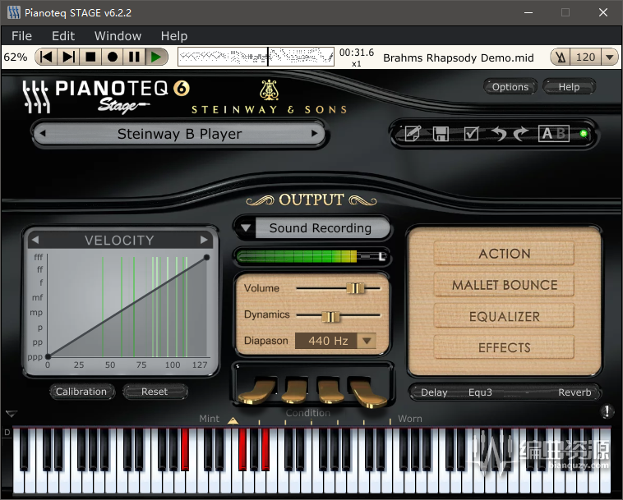This screenshot has height=500, width=623.
Task: Adjust the Dynamics slider
Action: tap(330, 316)
